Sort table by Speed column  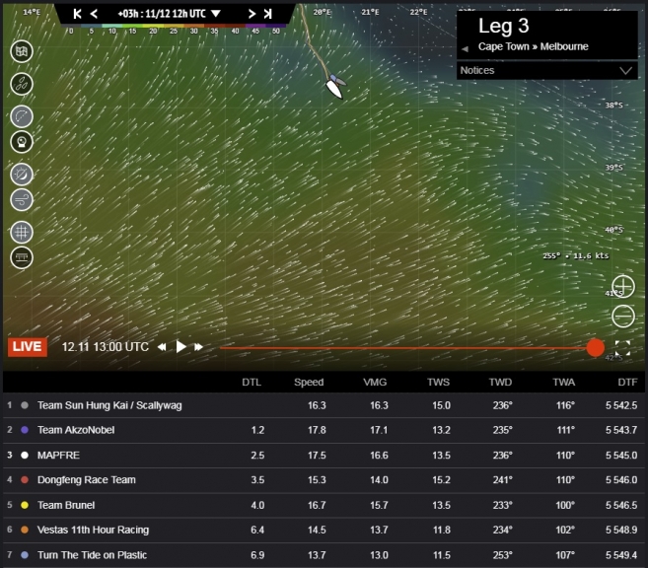309,382
